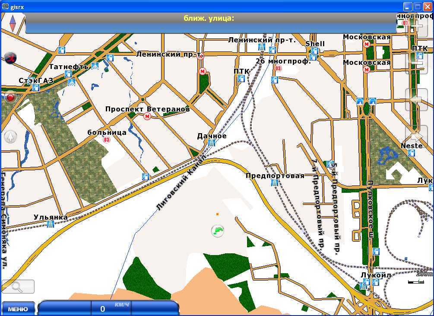Click the speed КМ/Ч panel
Image resolution: width=434 pixels, height=316 pixels.
108,308
